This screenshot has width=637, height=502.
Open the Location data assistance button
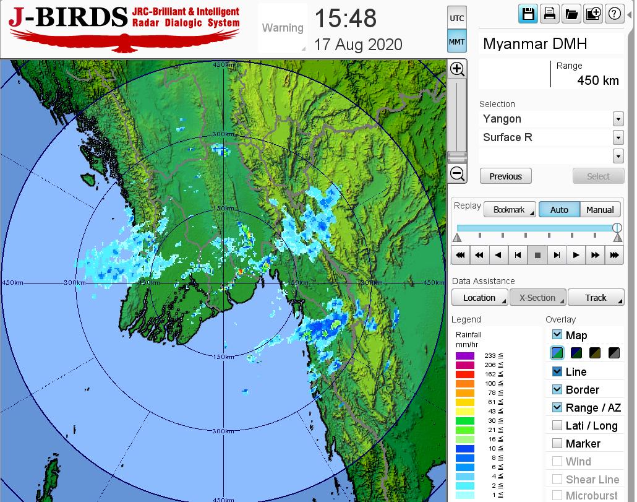480,298
